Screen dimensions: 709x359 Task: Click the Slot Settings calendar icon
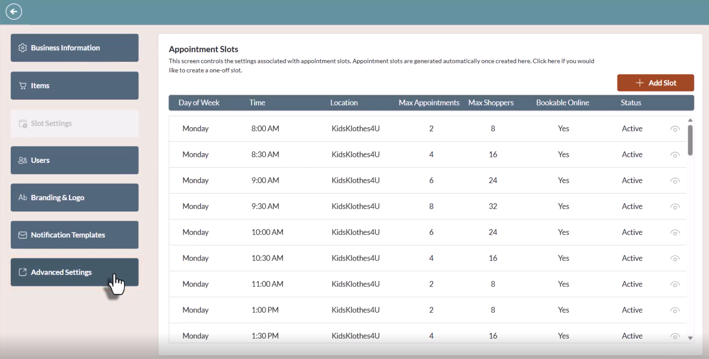click(x=23, y=124)
